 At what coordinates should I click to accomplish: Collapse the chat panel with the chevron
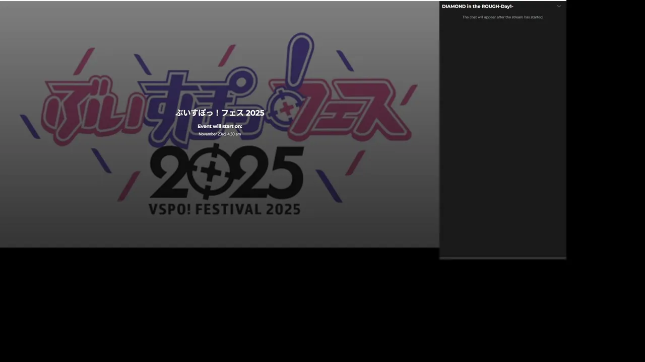(559, 7)
